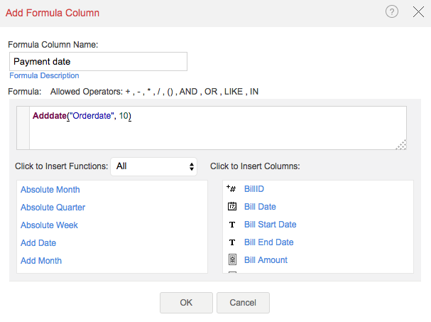Click the Bill End Date text icon

click(x=231, y=242)
